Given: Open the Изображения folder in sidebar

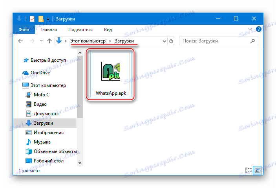Looking at the screenshot, I should point(49,133).
